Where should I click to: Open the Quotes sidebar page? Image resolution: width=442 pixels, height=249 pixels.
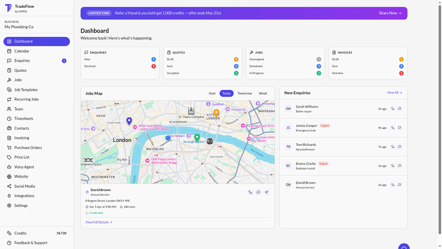pos(37,70)
